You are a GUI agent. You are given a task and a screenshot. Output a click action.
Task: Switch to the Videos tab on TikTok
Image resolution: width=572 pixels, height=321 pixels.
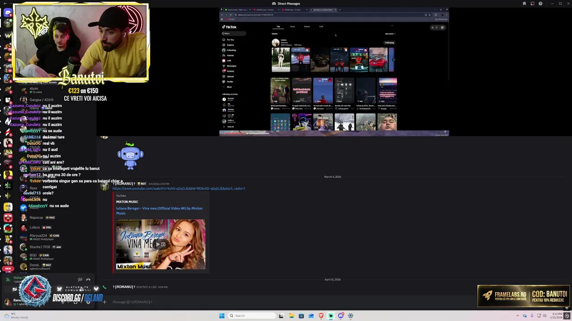pos(307,27)
